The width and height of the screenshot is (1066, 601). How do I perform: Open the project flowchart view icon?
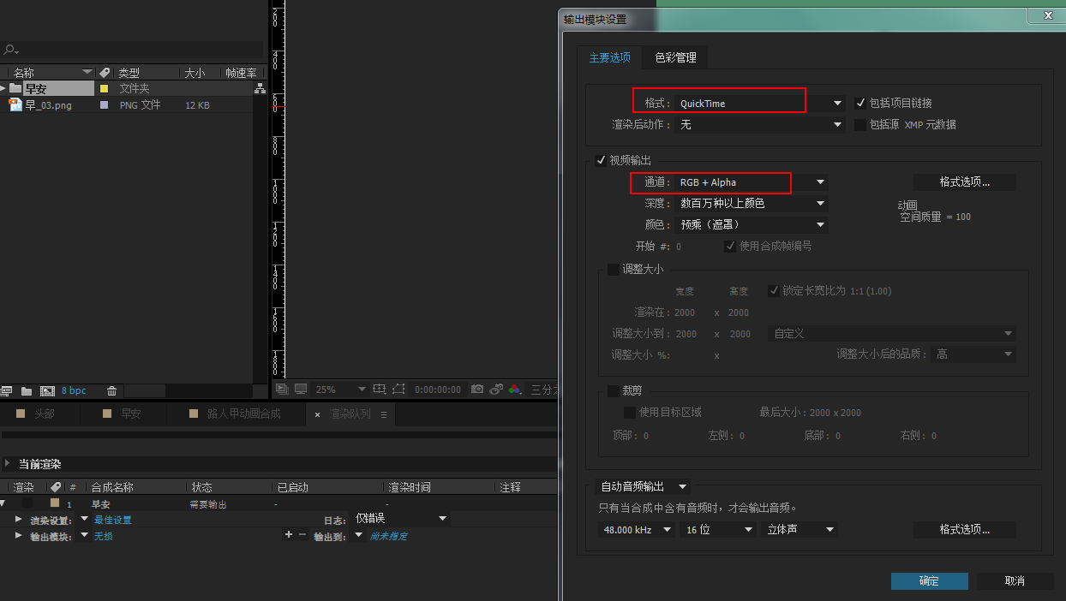pyautogui.click(x=260, y=88)
